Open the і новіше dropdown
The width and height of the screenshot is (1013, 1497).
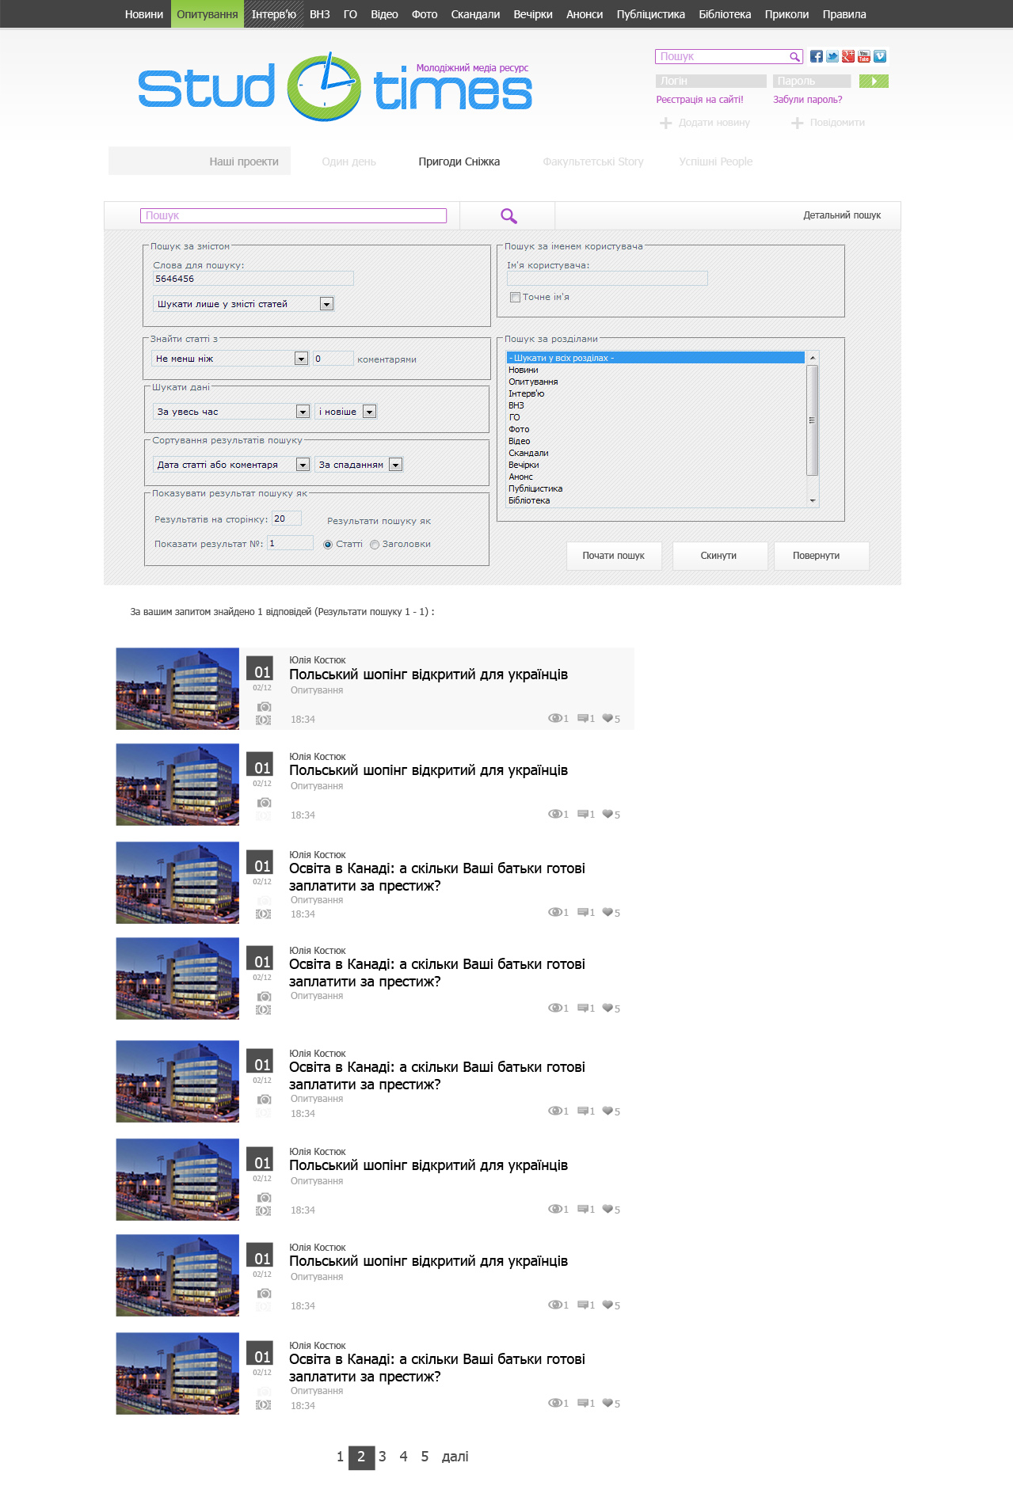346,412
